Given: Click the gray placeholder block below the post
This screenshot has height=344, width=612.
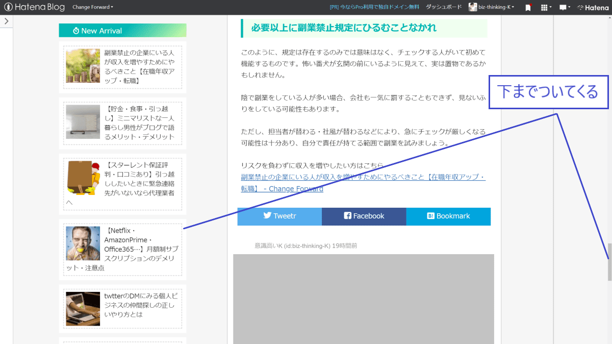Looking at the screenshot, I should click(364, 299).
